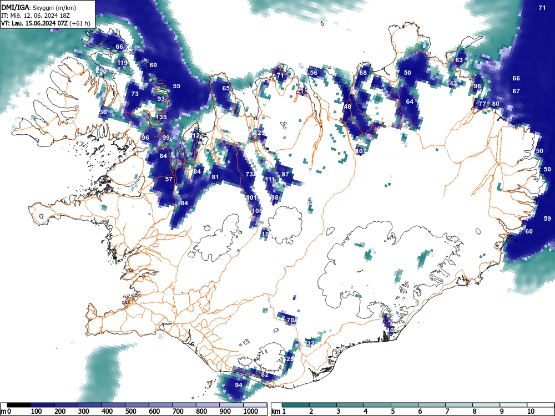Click the visibility value '105' on the map
This screenshot has height=416, width=555.
tap(257, 211)
